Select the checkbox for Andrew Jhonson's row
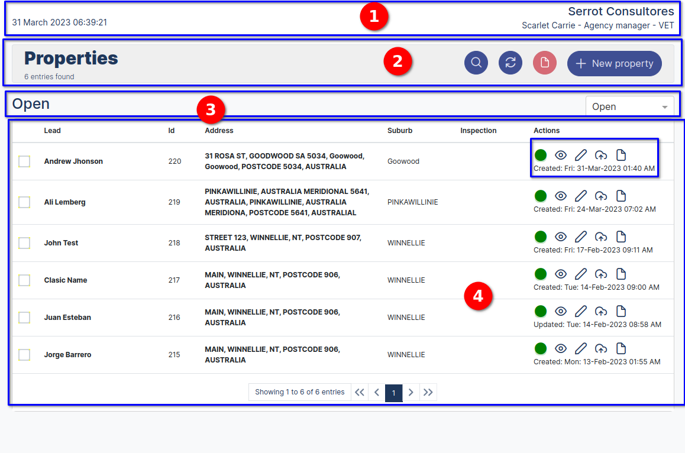This screenshot has height=453, width=685. (x=25, y=161)
